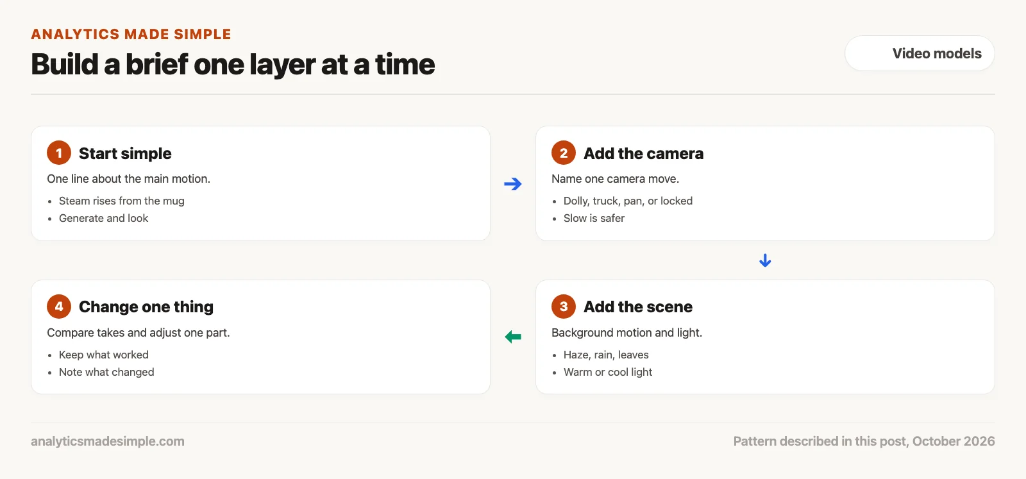Click the footer note "Pattern described in this post, October 2026"

pyautogui.click(x=864, y=441)
